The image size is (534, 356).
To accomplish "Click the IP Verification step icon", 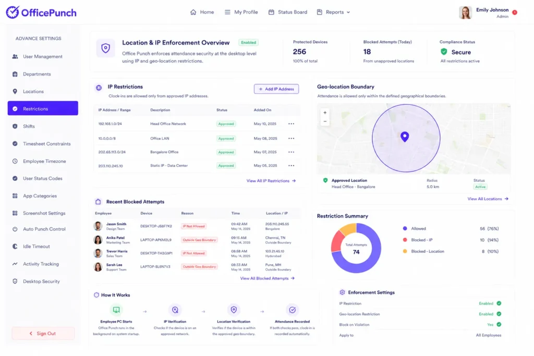I will click(175, 310).
